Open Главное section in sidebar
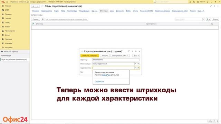This screenshot has height=124, width=221. (x=8, y=6)
